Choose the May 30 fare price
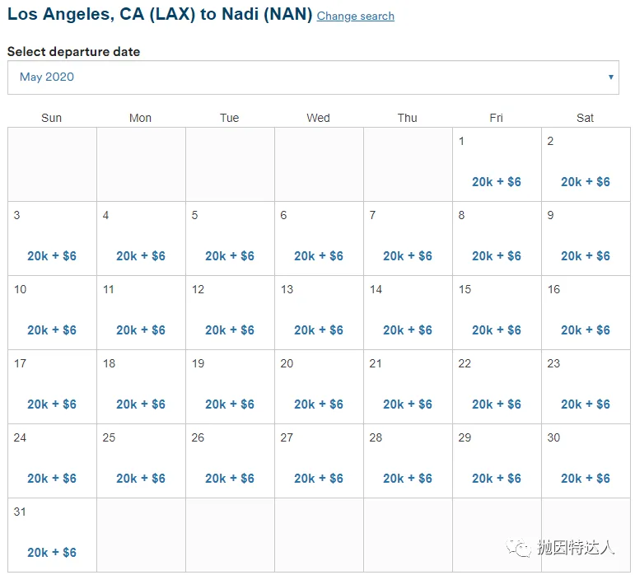The image size is (635, 575). pyautogui.click(x=586, y=479)
